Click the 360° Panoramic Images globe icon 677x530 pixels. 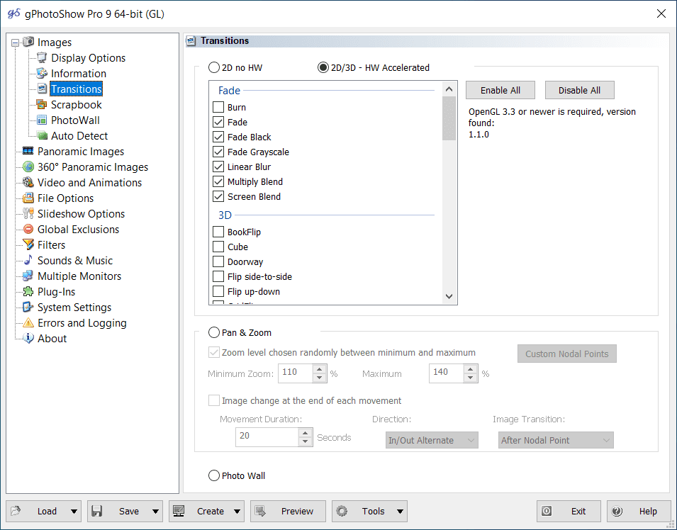[28, 167]
